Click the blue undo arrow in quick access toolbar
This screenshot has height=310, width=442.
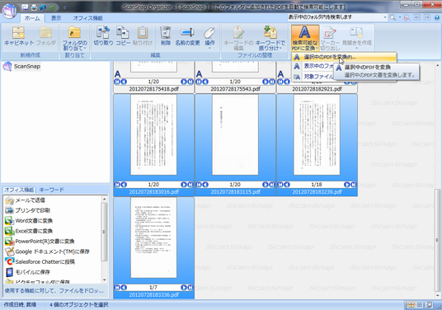[43, 7]
